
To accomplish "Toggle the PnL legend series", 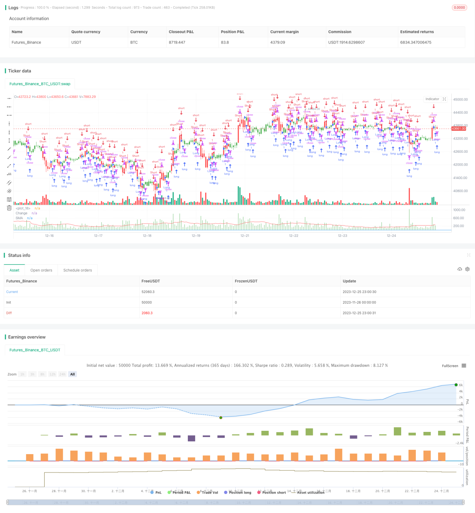I will pyautogui.click(x=156, y=493).
